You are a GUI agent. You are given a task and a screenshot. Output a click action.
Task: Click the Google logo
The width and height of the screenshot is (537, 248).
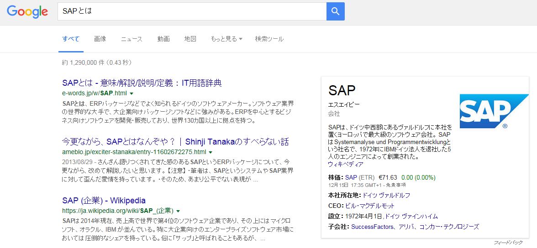click(x=27, y=12)
